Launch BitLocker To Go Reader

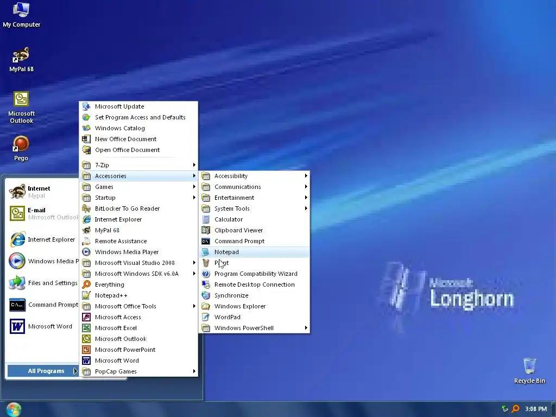pos(138,208)
